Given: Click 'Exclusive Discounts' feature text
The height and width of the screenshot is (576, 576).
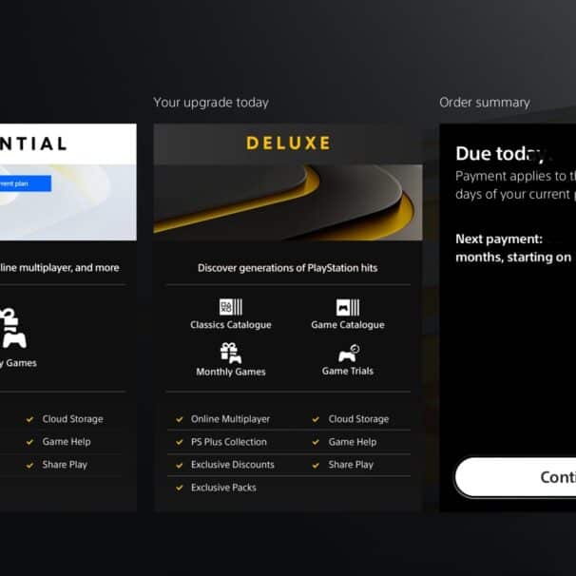Looking at the screenshot, I should (x=233, y=465).
